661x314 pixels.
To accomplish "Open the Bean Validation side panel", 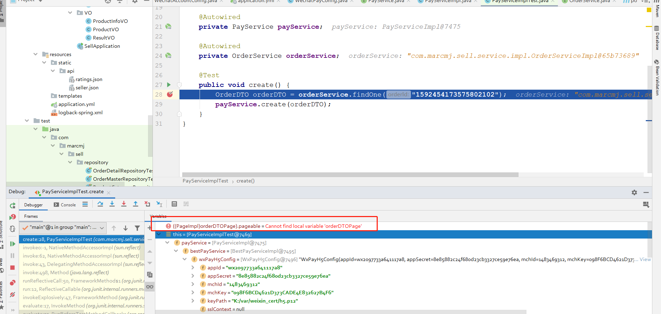I will 657,78.
